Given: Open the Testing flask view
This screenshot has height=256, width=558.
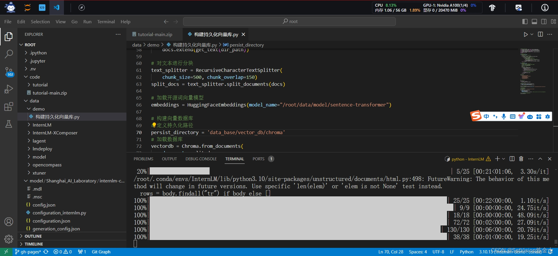Looking at the screenshot, I should 9,124.
